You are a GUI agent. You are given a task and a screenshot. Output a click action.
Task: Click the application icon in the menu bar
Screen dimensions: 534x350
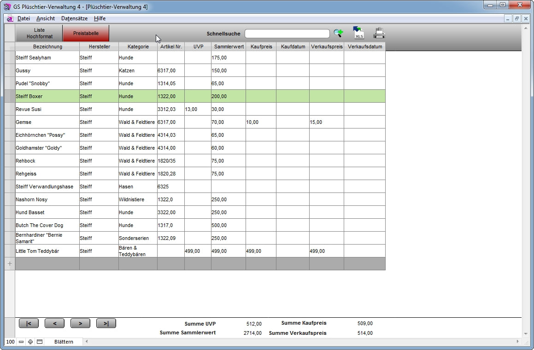(10, 18)
